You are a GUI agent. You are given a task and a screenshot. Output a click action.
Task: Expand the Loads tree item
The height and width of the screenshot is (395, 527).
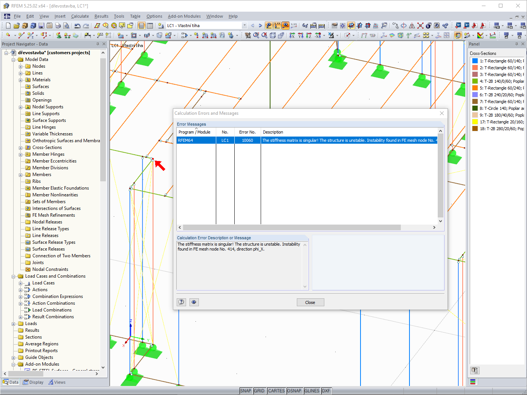pyautogui.click(x=14, y=324)
